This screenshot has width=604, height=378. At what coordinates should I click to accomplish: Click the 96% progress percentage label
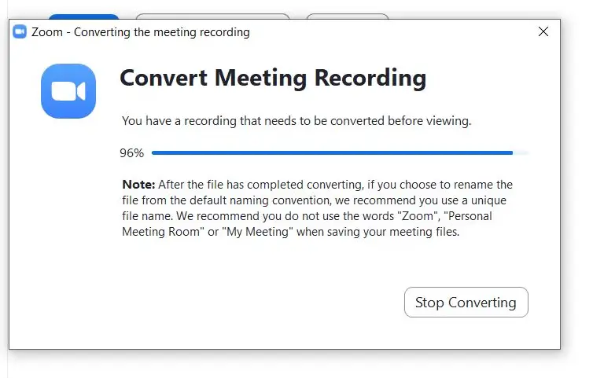[x=132, y=153]
